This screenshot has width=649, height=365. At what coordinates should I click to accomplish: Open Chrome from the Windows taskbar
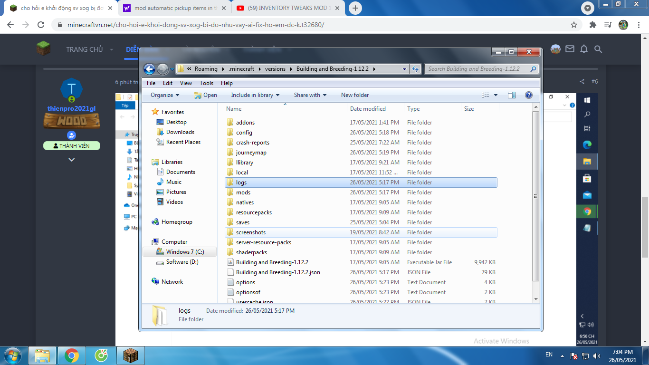click(x=72, y=355)
